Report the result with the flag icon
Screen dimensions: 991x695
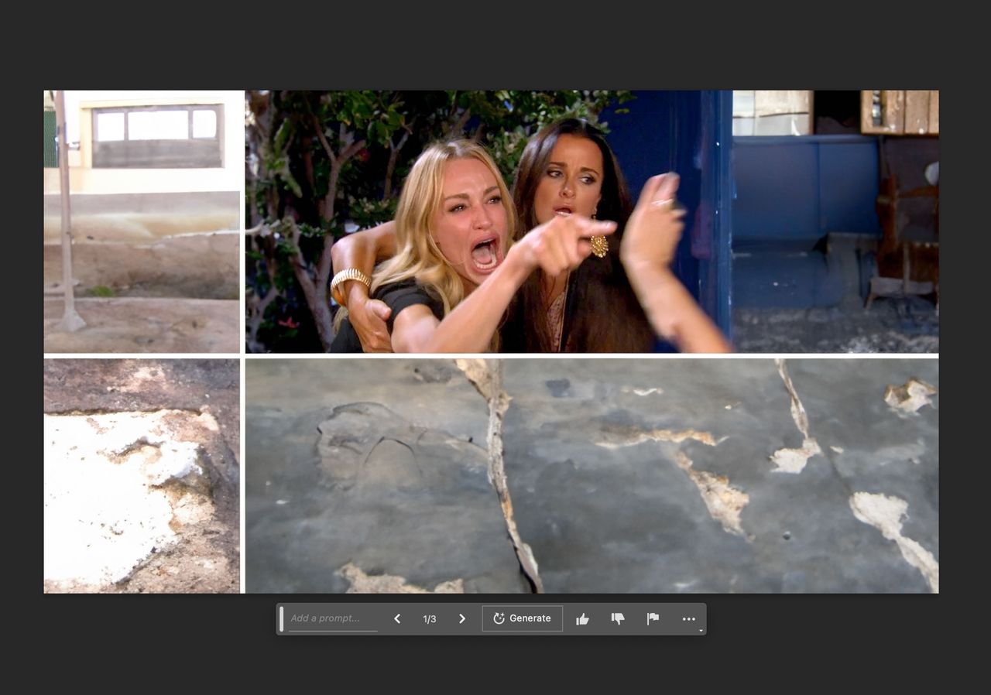(x=653, y=618)
